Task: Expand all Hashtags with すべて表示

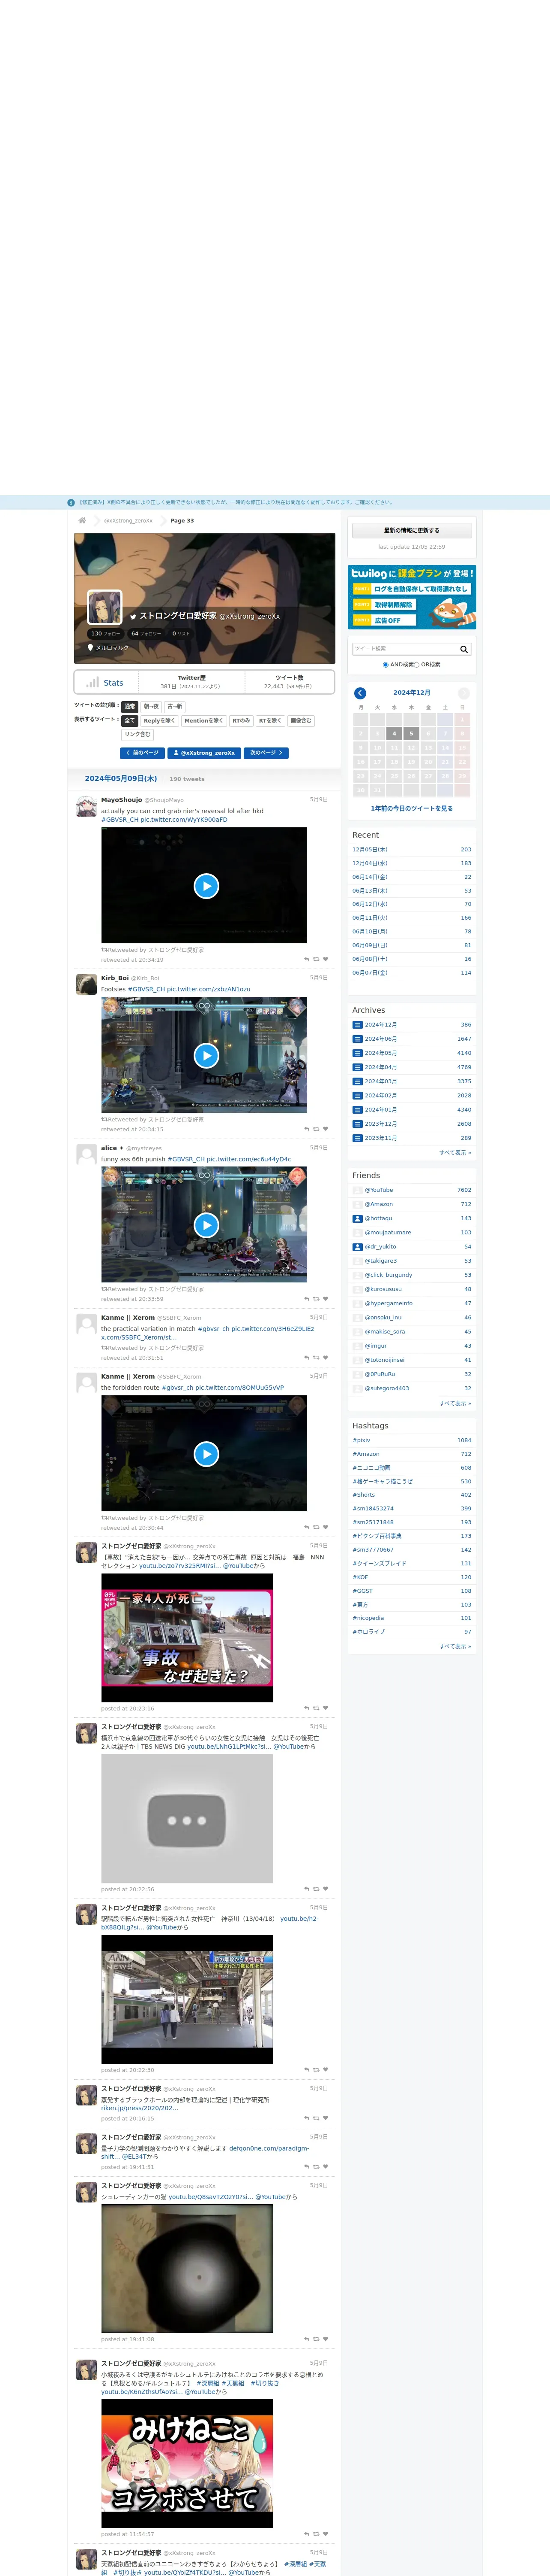Action: point(455,1646)
